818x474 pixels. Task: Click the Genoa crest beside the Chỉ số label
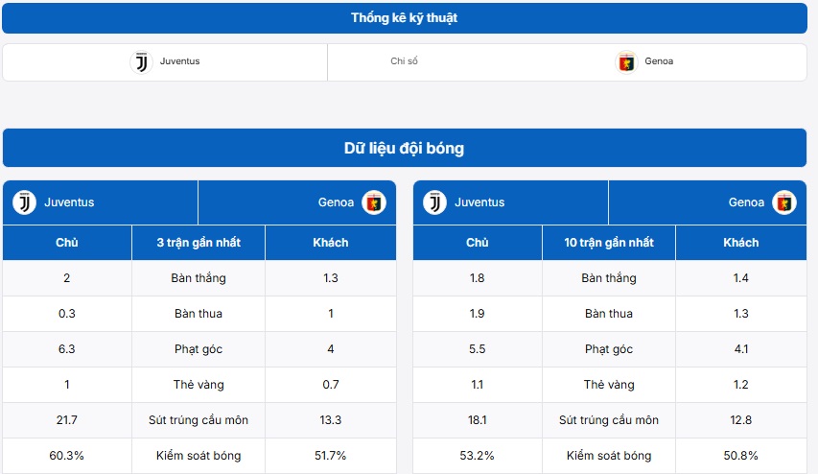pos(626,62)
